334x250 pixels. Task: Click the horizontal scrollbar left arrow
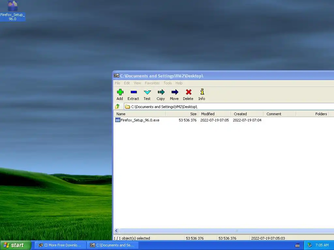pyautogui.click(x=116, y=231)
